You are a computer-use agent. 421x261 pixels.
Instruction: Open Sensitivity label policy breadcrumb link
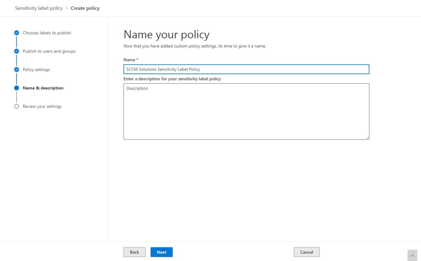pyautogui.click(x=39, y=8)
